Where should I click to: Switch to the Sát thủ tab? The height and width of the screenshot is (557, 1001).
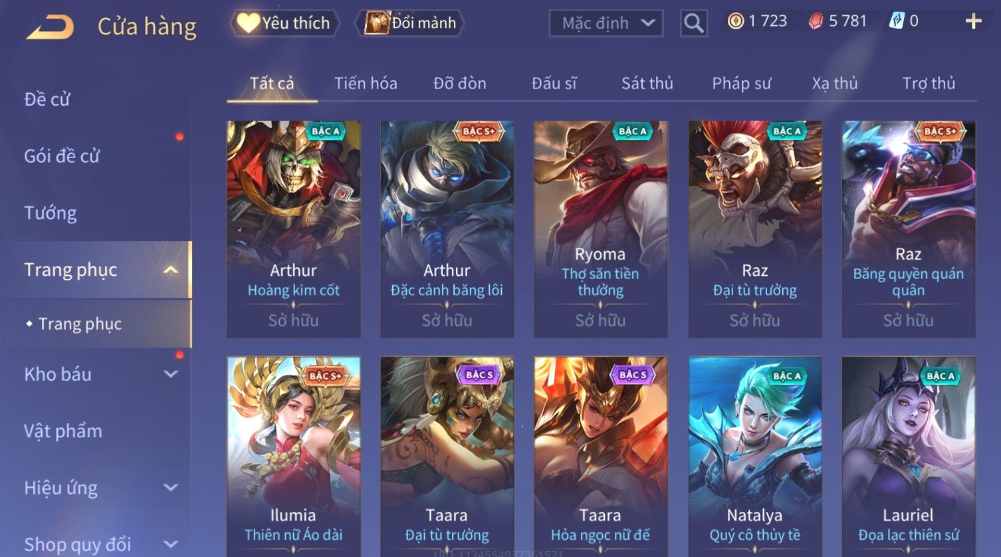pos(647,83)
